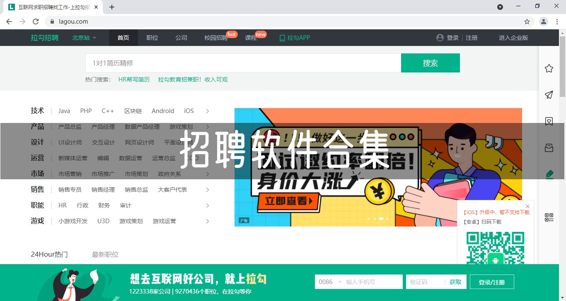Click the 登录/注册 button in bottom bar
The image size is (566, 301).
click(x=492, y=282)
